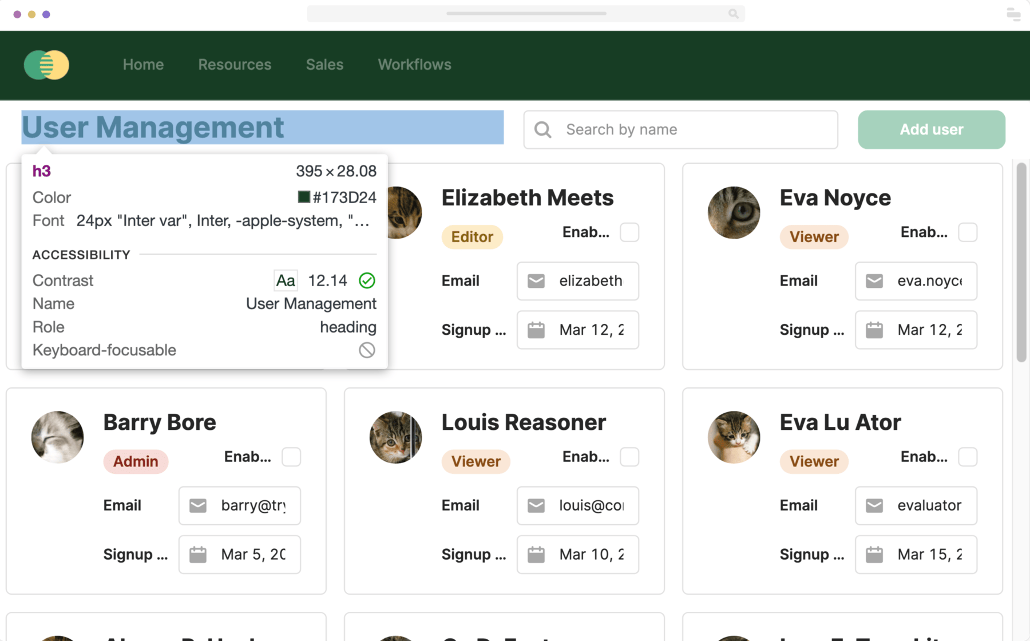Edit Elizabeth Meets email input
1030x641 pixels.
click(578, 281)
